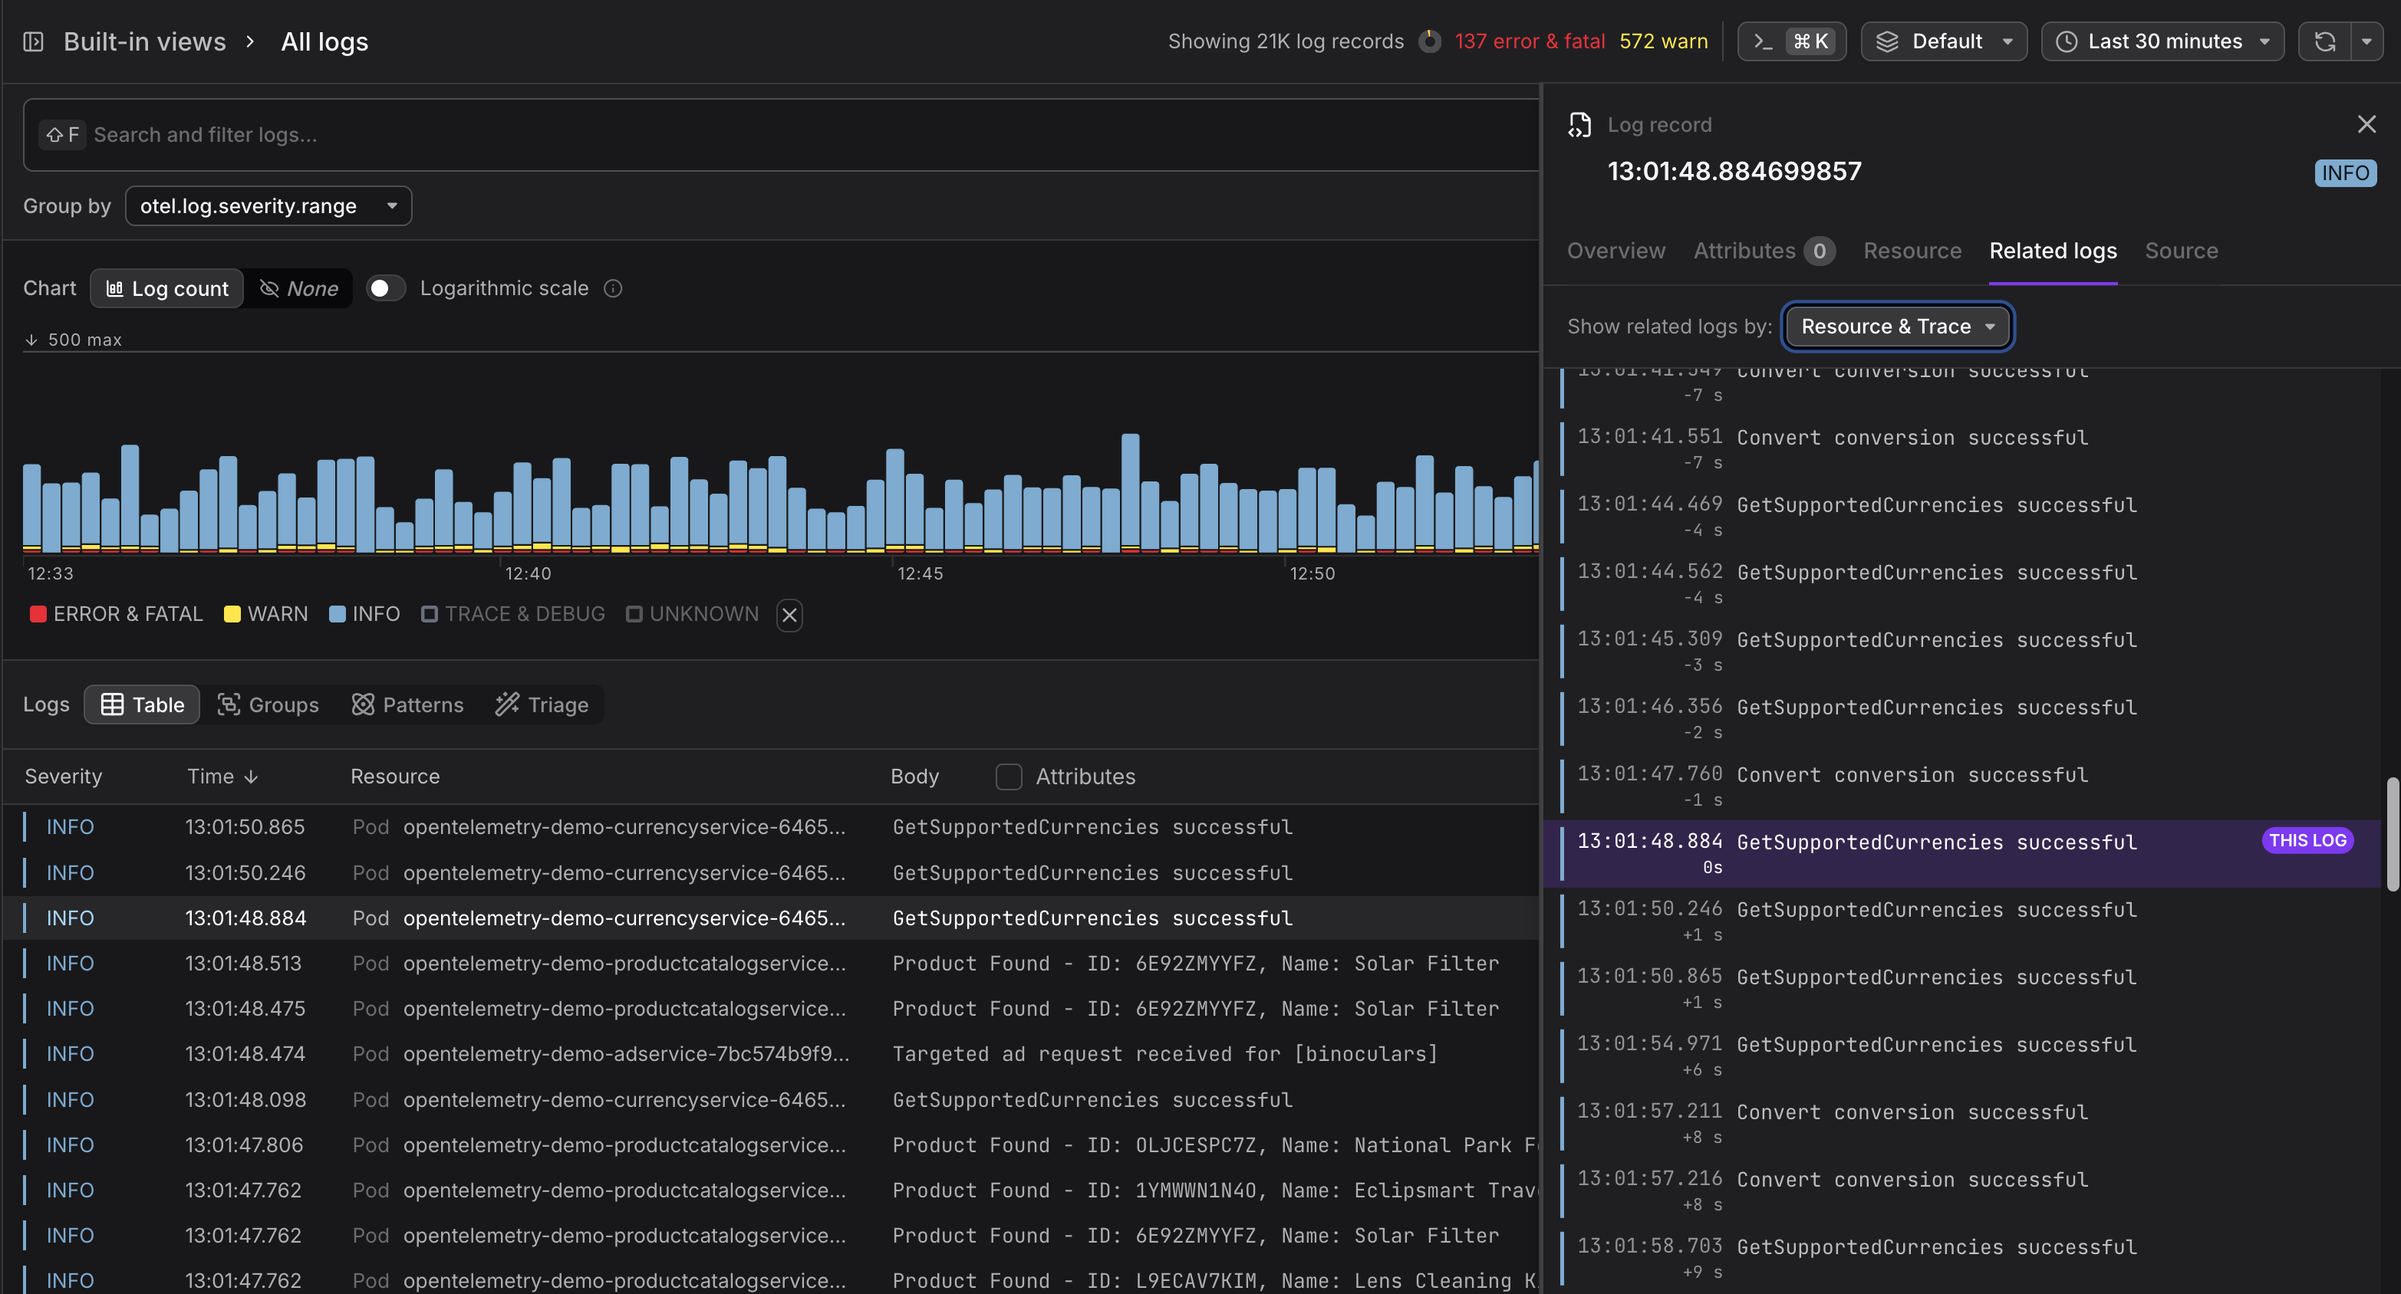Open the command palette terminal icon
2401x1294 pixels.
tap(1763, 42)
